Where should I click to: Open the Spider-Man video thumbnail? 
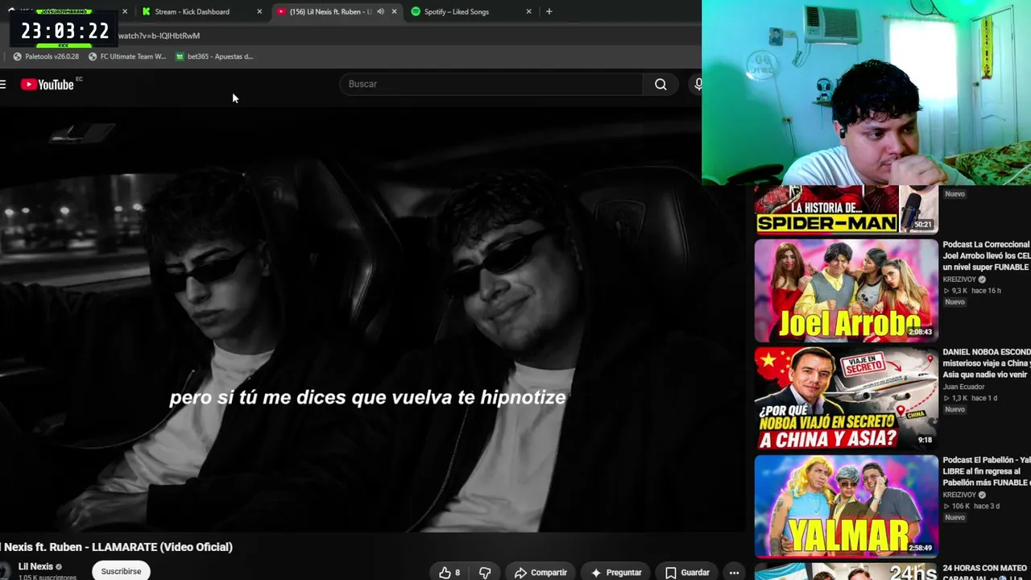(847, 209)
